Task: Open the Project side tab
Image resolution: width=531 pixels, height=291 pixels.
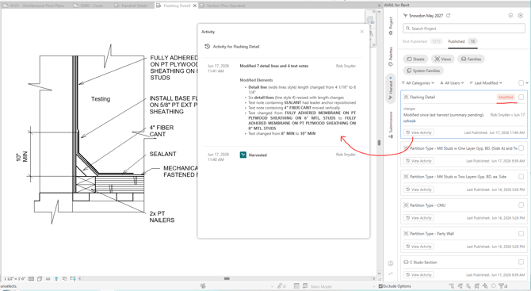Action: coord(391,26)
